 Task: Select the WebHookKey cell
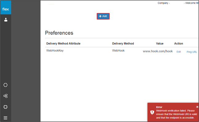pos(55,50)
